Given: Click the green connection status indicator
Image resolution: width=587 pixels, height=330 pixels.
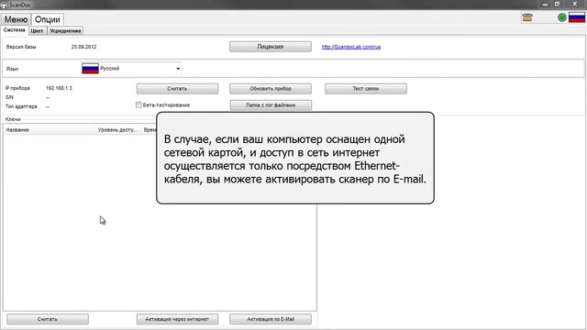Looking at the screenshot, I should pyautogui.click(x=561, y=17).
